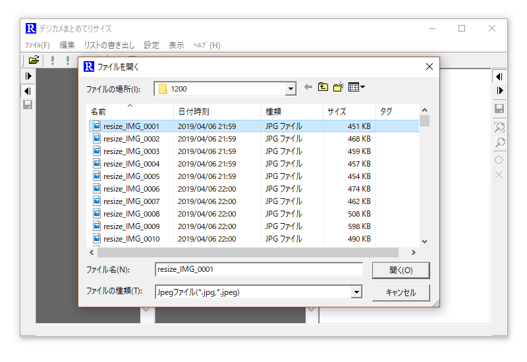Click horizontal scrollbar left arrow
527x362 pixels.
point(92,252)
